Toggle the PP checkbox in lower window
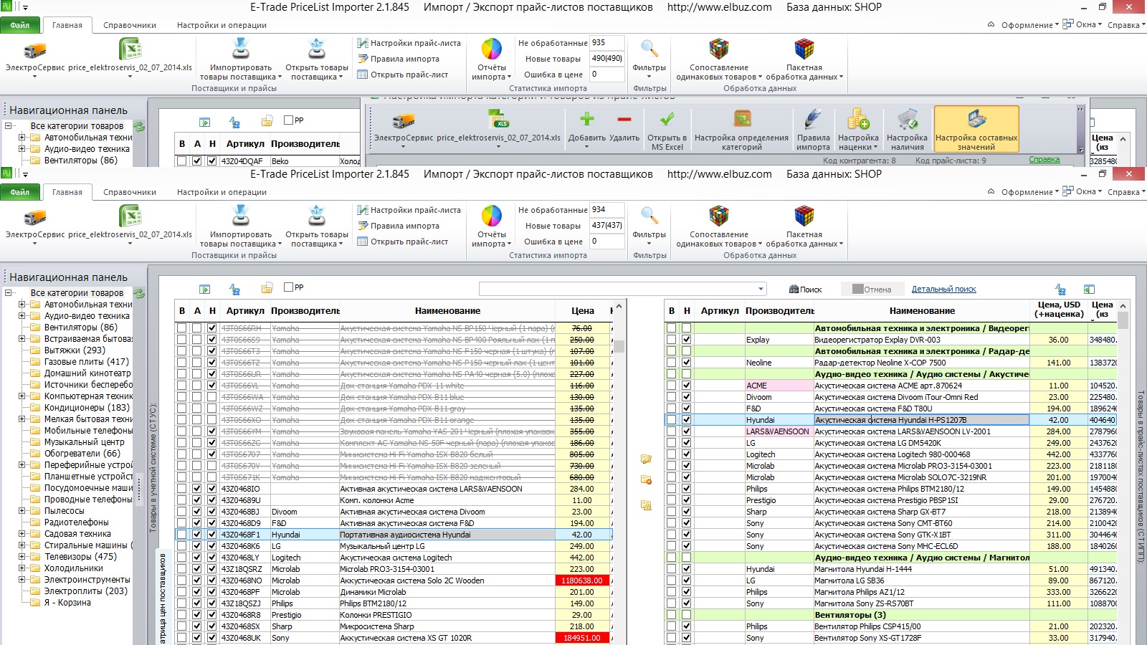 point(288,287)
